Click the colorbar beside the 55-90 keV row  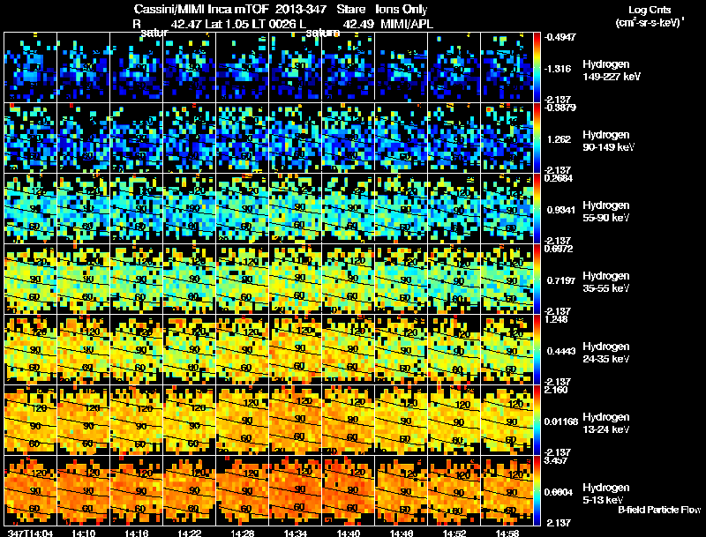(x=537, y=208)
